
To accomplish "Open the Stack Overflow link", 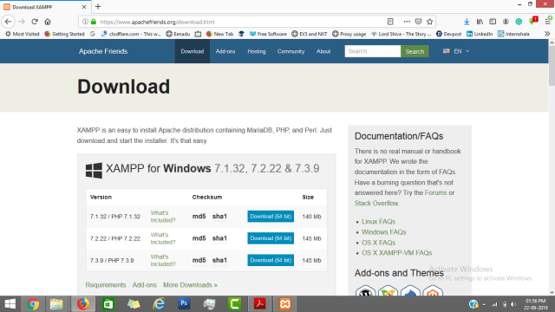I will click(376, 204).
